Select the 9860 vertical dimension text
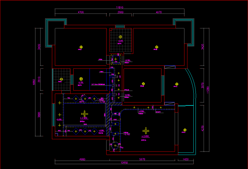 click(34, 82)
